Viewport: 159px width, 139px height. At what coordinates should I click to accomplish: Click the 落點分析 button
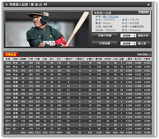coord(143,36)
